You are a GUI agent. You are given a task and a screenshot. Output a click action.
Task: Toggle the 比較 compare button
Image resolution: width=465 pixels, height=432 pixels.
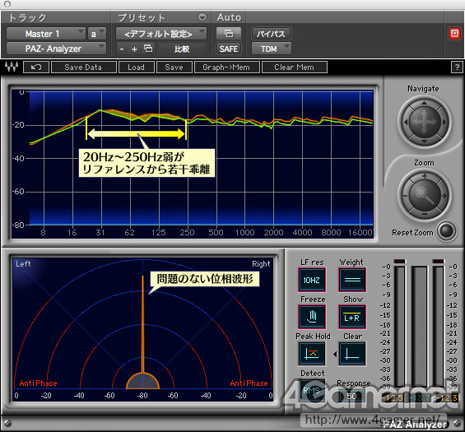[182, 49]
